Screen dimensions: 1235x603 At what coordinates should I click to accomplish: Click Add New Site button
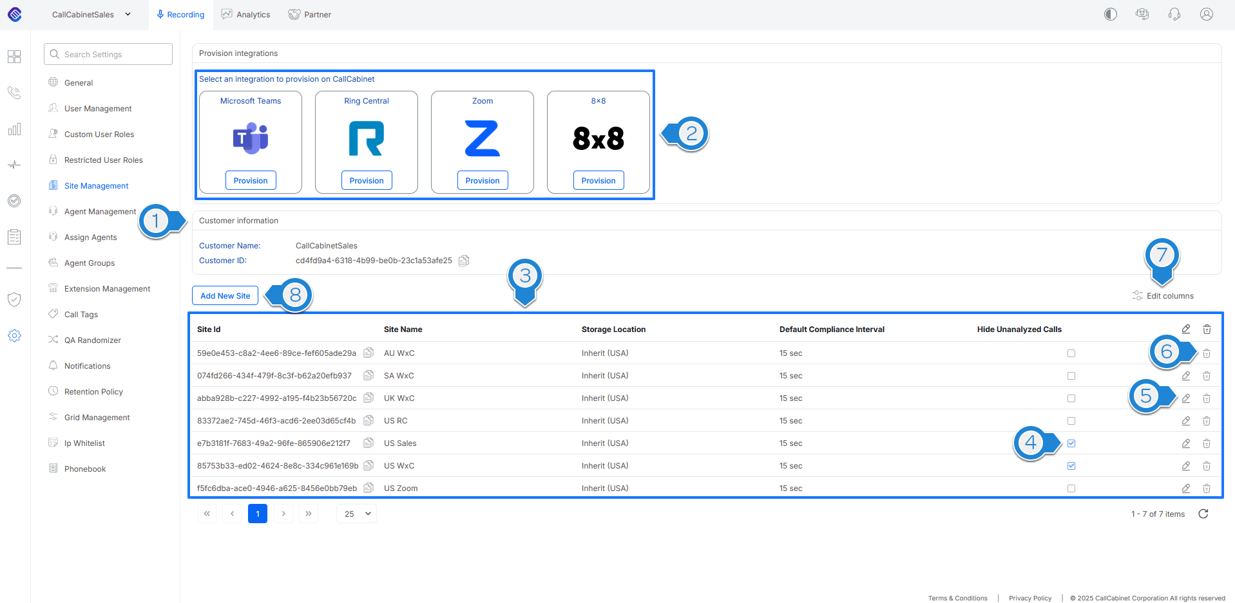(225, 295)
